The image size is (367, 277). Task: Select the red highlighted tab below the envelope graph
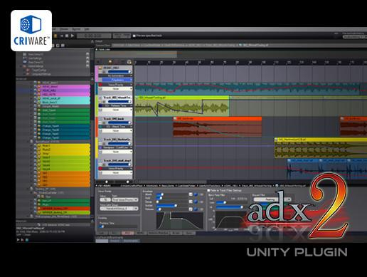(127, 233)
